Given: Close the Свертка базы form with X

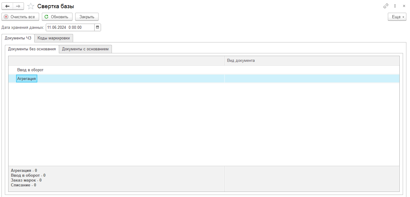Looking at the screenshot, I should click(404, 6).
